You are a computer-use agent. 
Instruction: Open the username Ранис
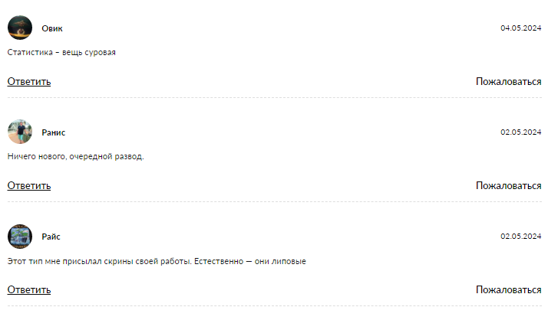point(54,132)
